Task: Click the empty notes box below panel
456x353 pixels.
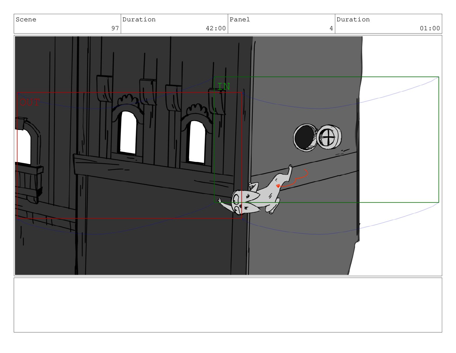Action: pyautogui.click(x=228, y=305)
